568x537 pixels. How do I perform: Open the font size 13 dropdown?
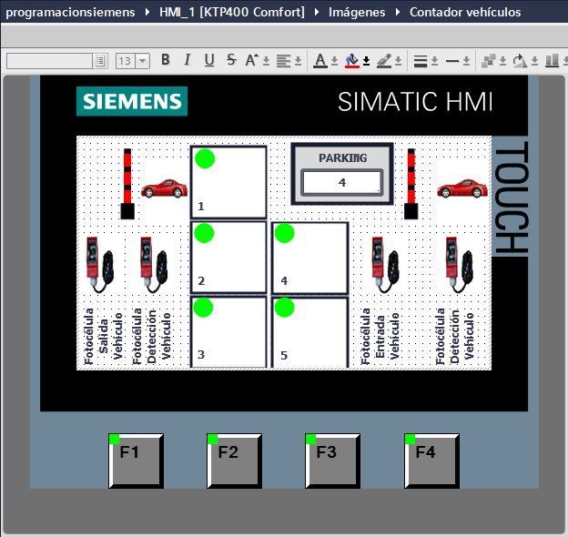[143, 61]
